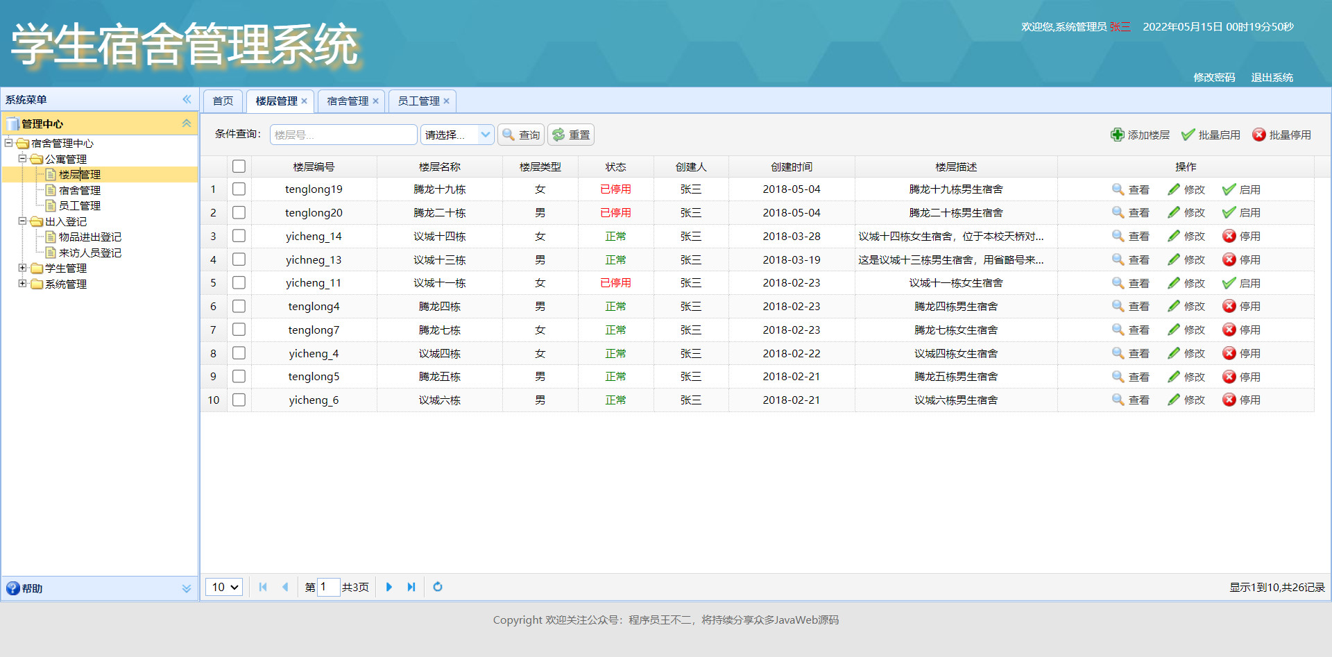This screenshot has height=657, width=1332.
Task: Check the select-all checkbox in table header
Action: (x=239, y=166)
